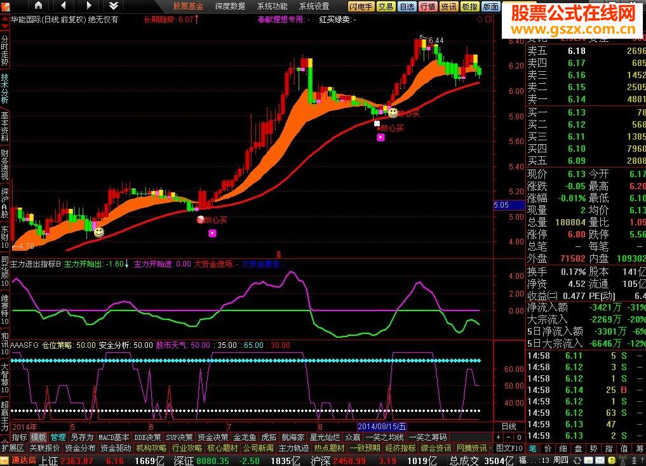The height and width of the screenshot is (466, 646).
Task: Click the 5.05 price marker on axis
Action: pyautogui.click(x=509, y=205)
